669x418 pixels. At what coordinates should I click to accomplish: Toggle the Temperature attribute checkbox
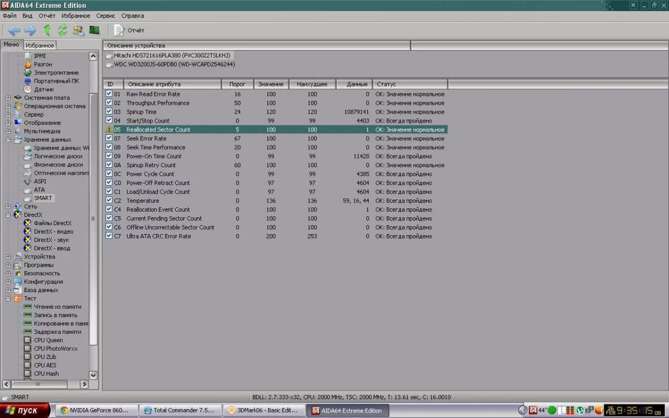tap(109, 201)
